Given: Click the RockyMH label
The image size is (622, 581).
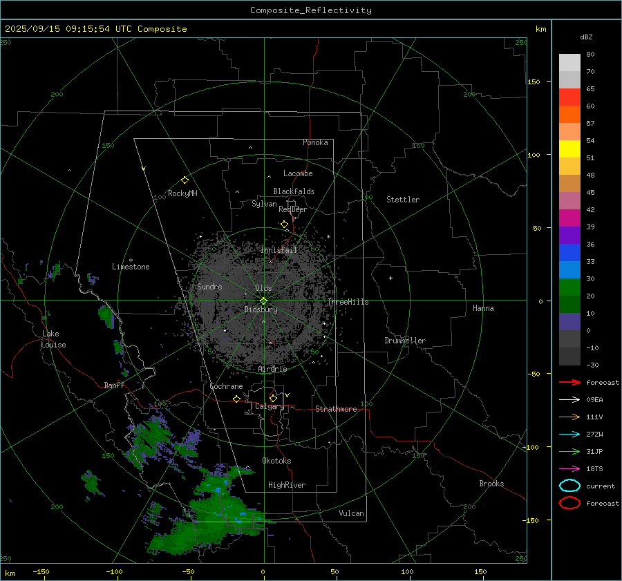Looking at the screenshot, I should (x=182, y=193).
